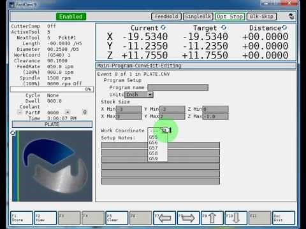
Task: Click the F8 right arrow key
Action: (188, 218)
